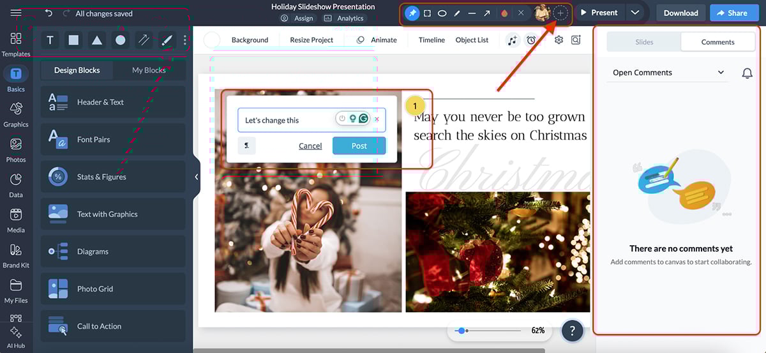Screen dimensions: 766x353
Task: Adjust the zoom slider handle
Action: click(x=462, y=331)
